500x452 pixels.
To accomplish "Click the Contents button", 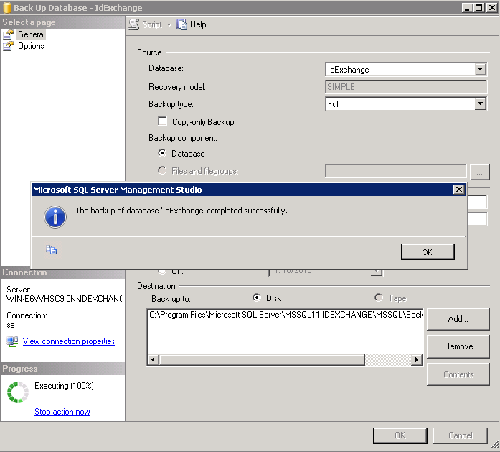I will tap(458, 374).
